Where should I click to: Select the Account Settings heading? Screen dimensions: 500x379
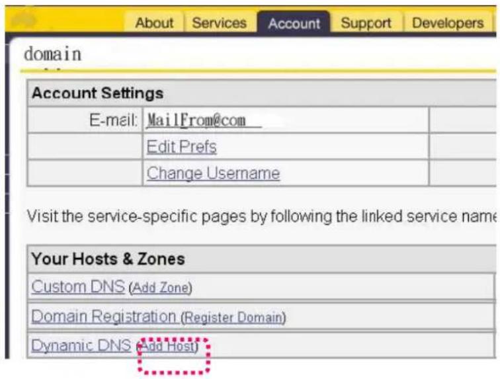(x=98, y=93)
